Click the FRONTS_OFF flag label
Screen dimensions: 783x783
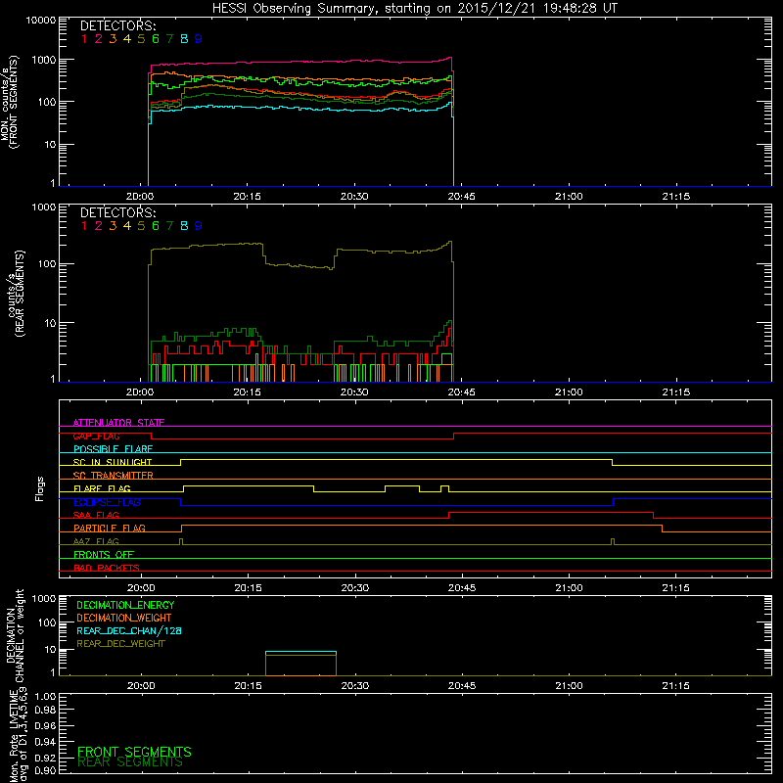104,555
